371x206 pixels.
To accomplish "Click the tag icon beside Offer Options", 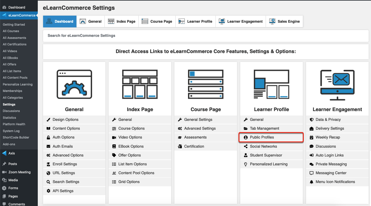I will [114, 155].
